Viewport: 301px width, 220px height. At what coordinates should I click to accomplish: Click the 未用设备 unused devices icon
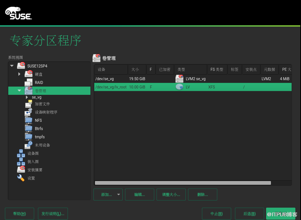29,145
